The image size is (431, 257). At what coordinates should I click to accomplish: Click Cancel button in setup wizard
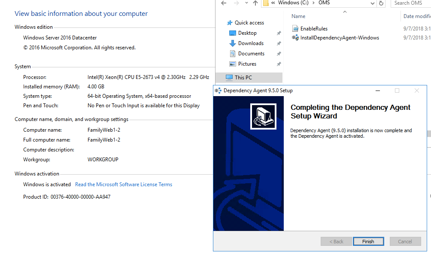[x=405, y=241]
